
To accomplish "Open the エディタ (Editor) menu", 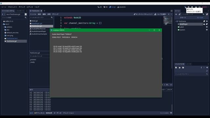I will (x=30, y=7).
